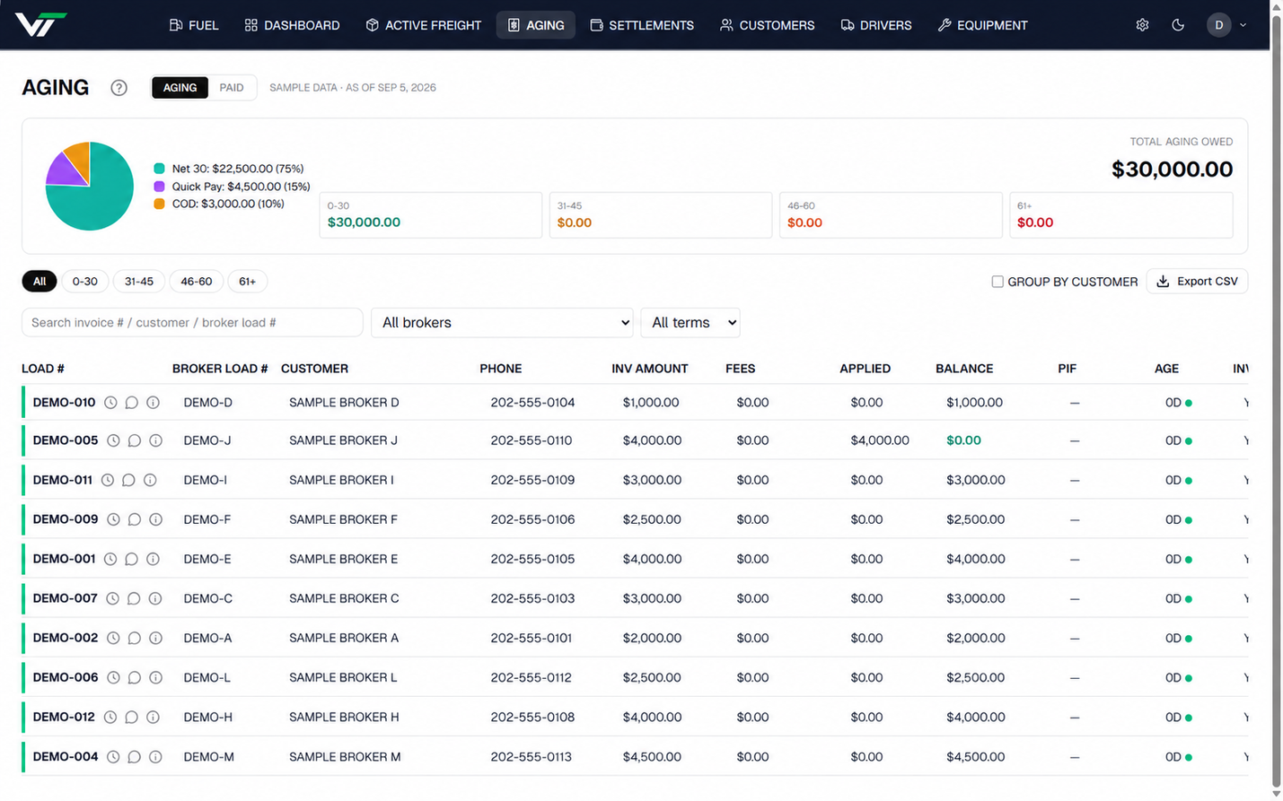1283x801 pixels.
Task: Click the green $0.00 balance for DEMO-005
Action: (963, 440)
